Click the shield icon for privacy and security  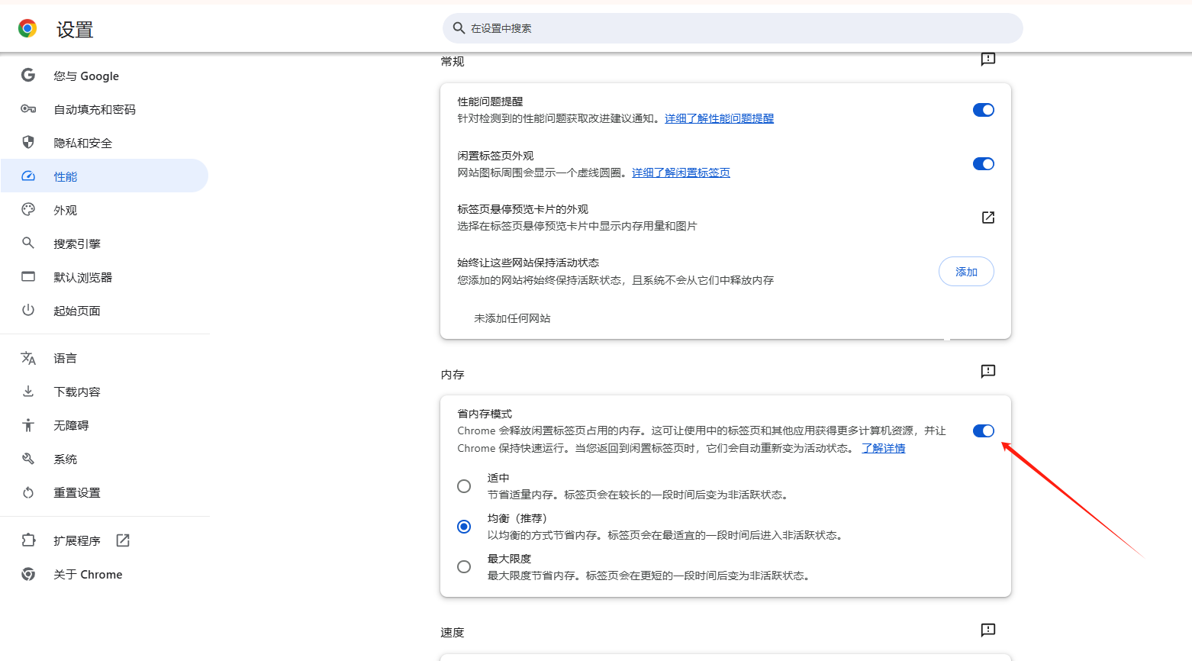click(28, 142)
